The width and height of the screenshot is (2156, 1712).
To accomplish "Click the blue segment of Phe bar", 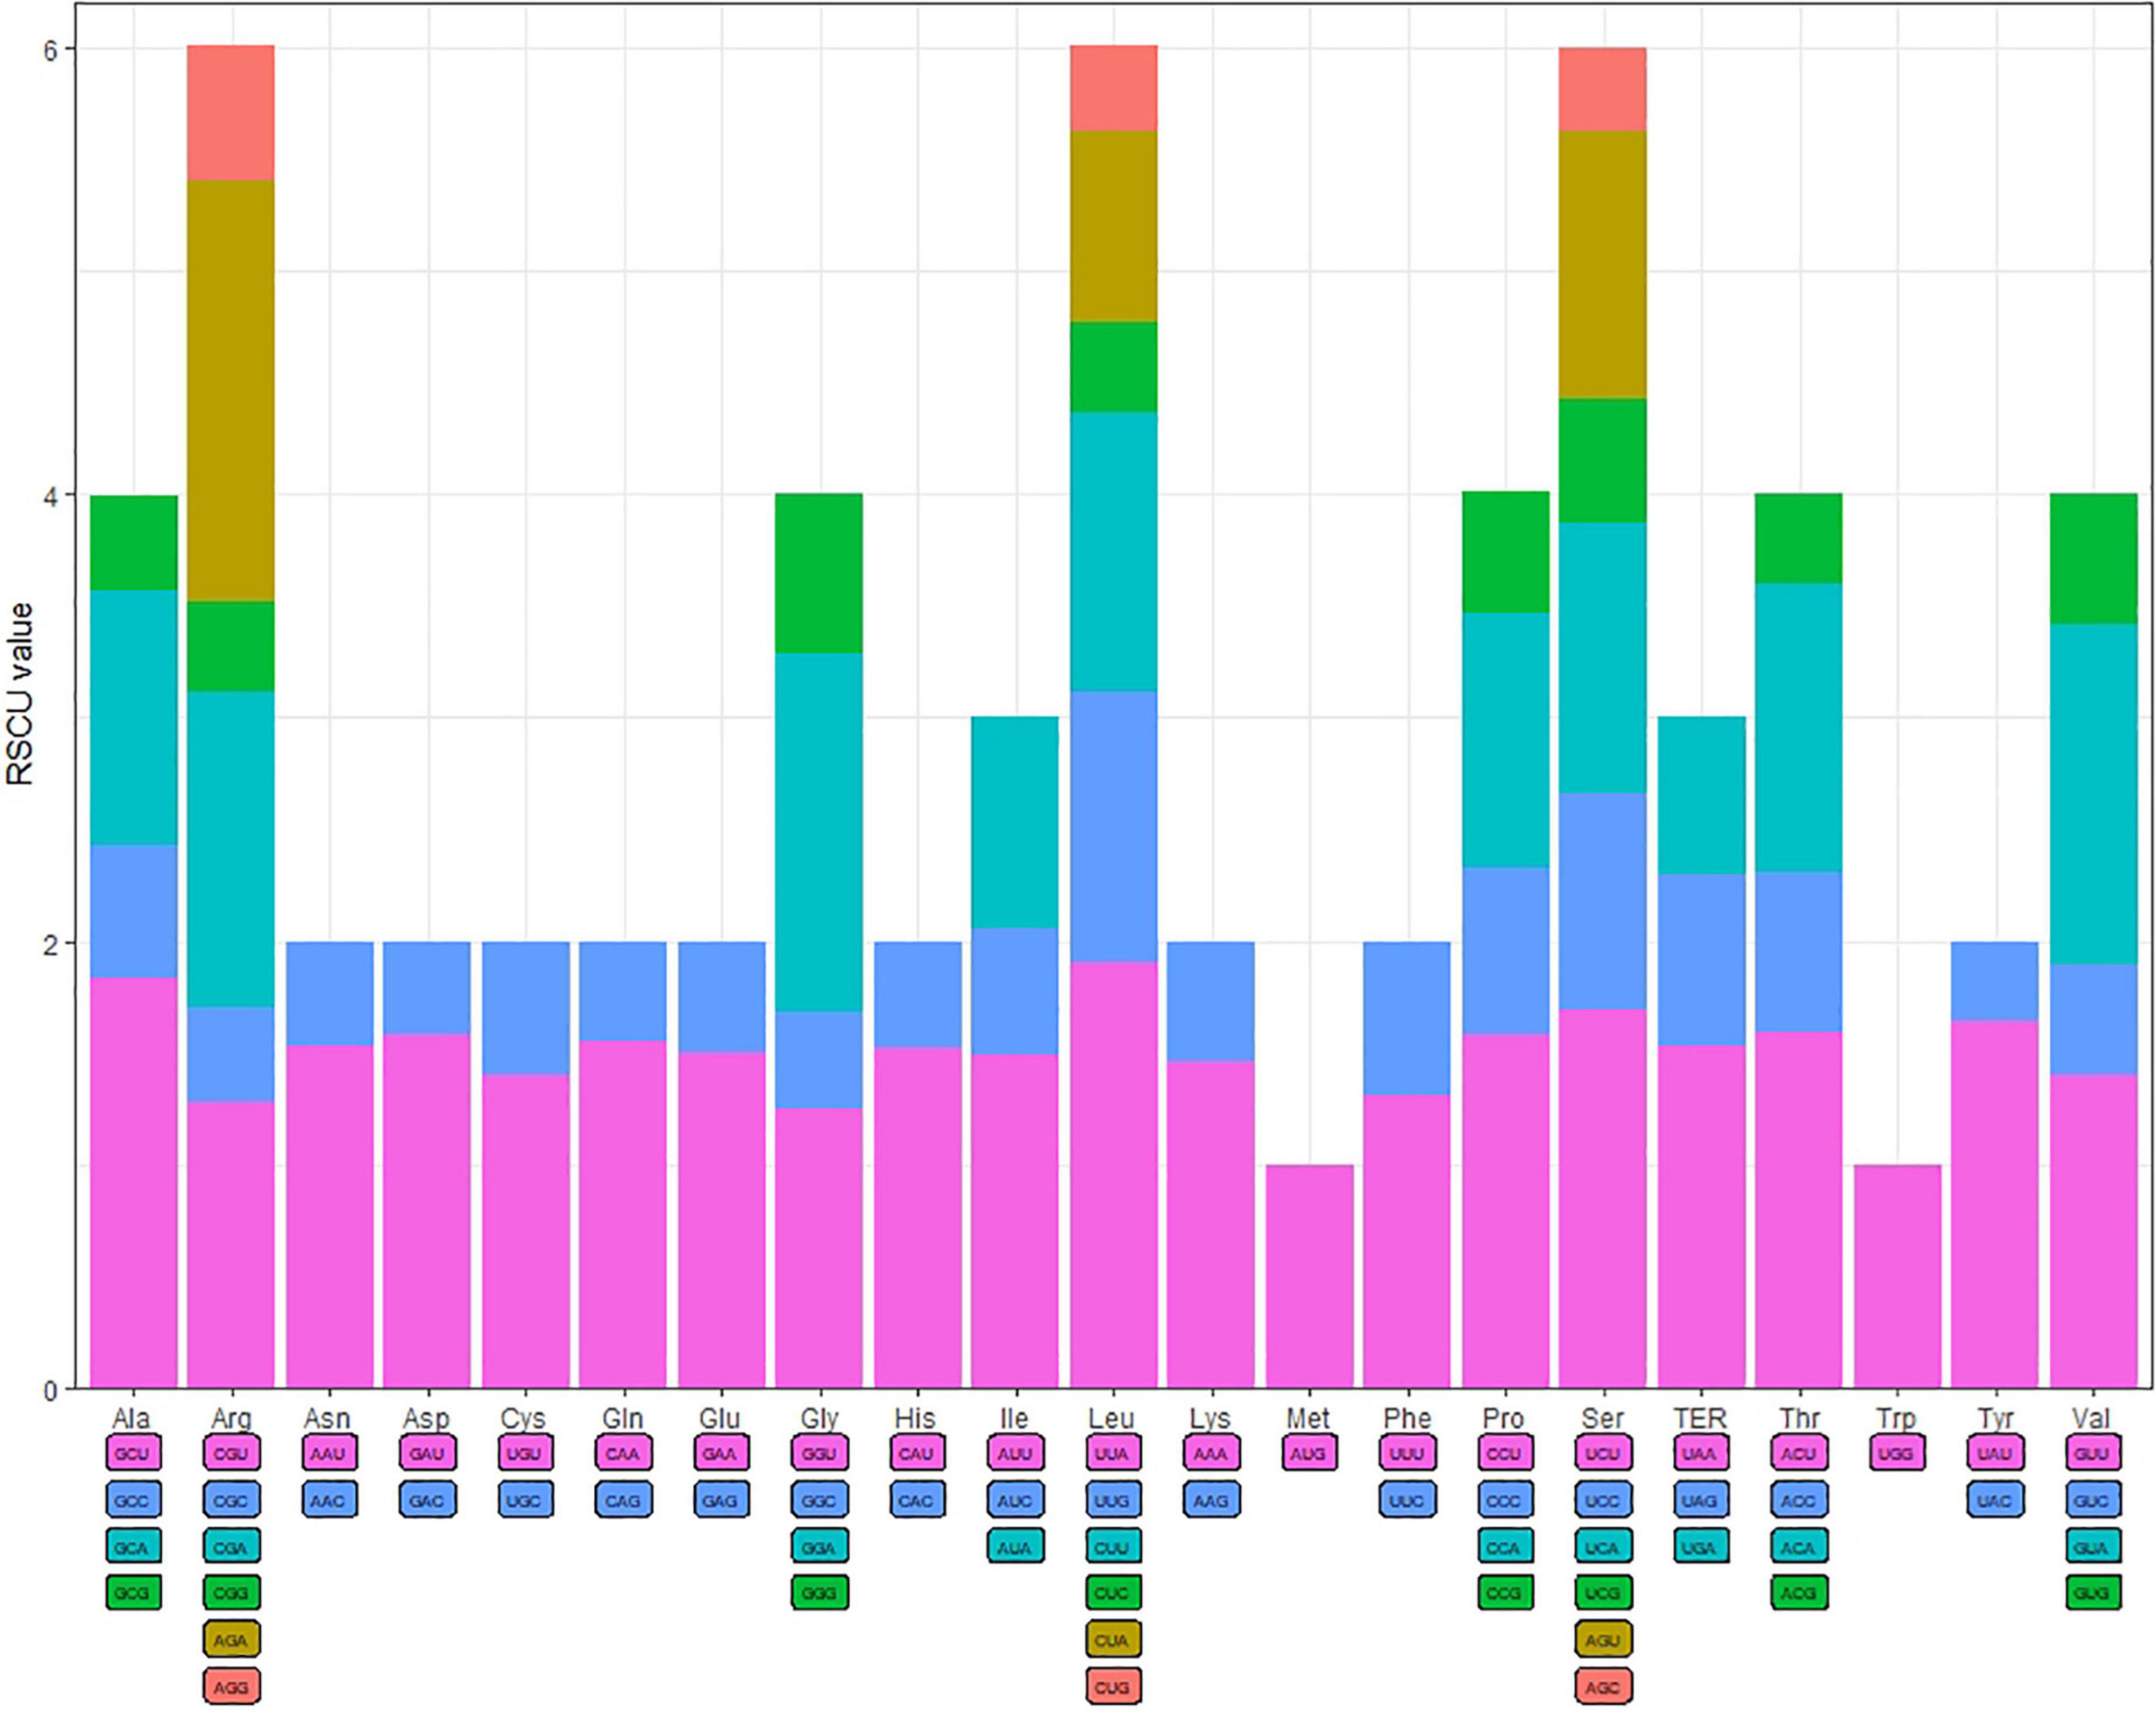I will pyautogui.click(x=1407, y=1018).
